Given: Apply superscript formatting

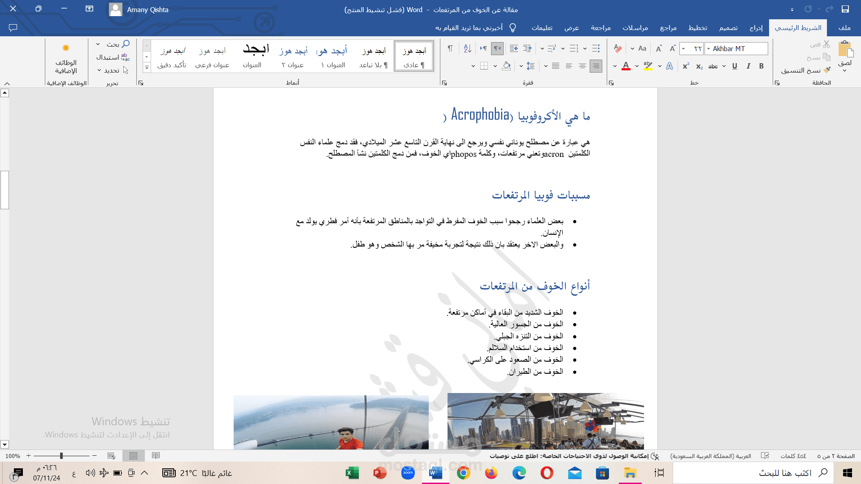Looking at the screenshot, I should (x=686, y=66).
